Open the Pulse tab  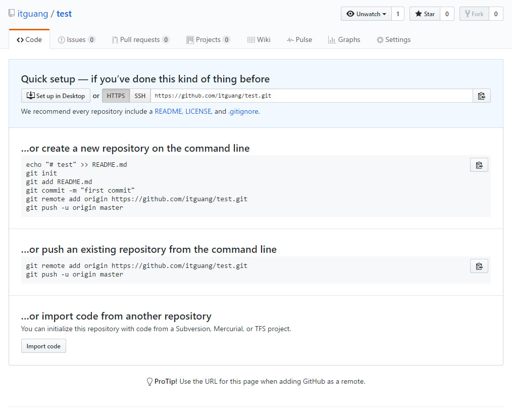pos(299,39)
